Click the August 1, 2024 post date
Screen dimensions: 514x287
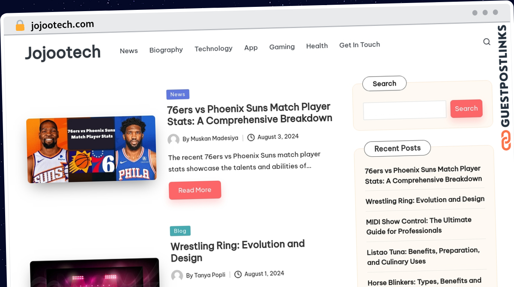click(264, 273)
